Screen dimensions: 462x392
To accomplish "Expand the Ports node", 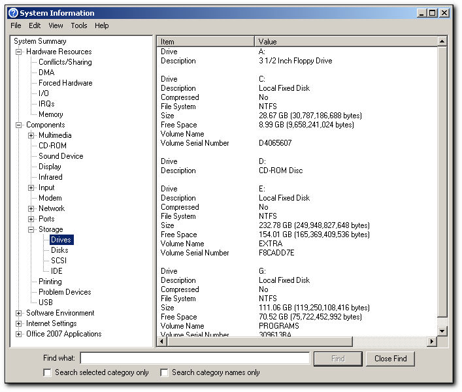I will point(31,219).
